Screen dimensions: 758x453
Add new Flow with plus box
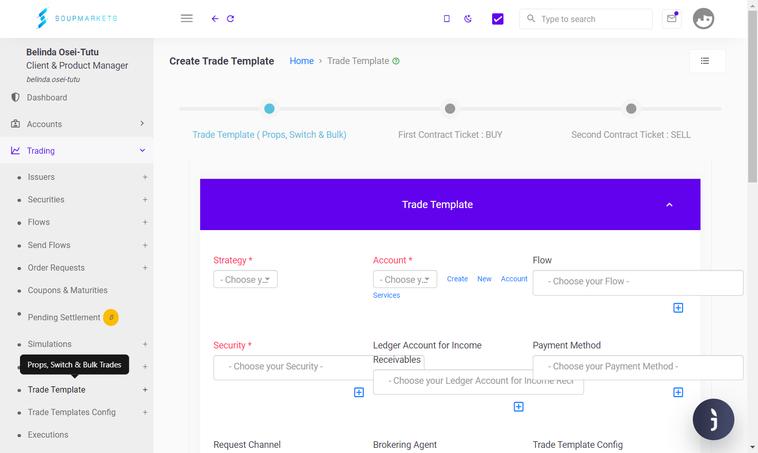point(678,307)
